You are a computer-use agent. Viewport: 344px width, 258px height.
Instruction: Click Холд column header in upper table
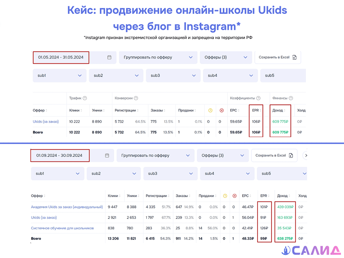pyautogui.click(x=301, y=110)
